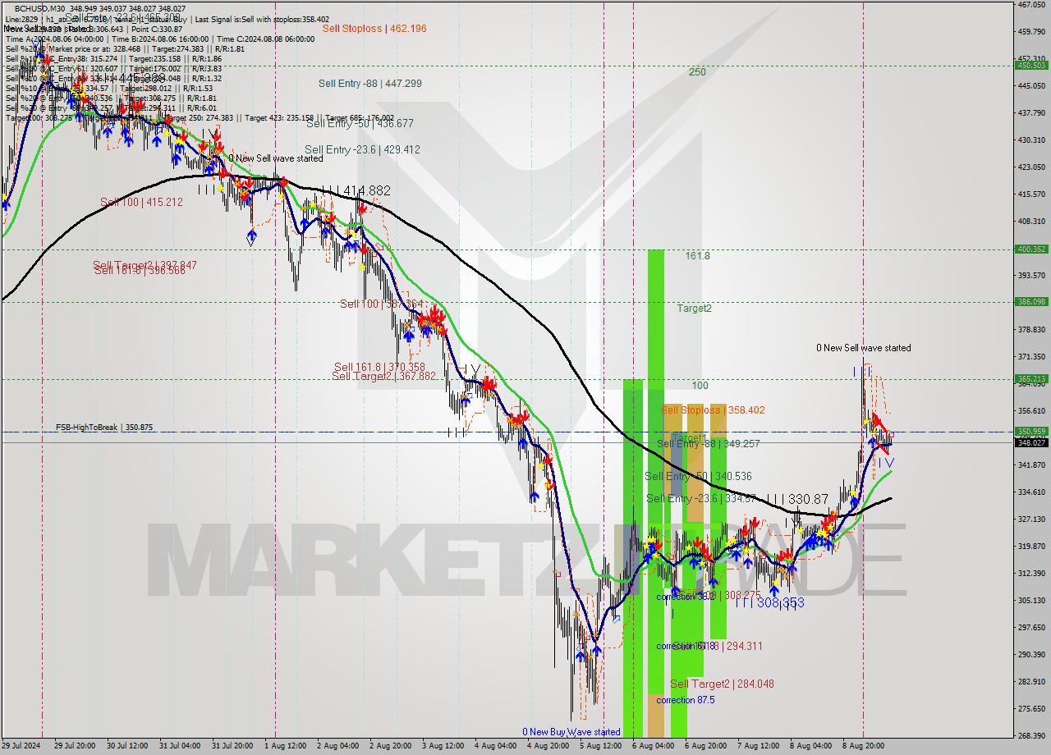Image resolution: width=1051 pixels, height=755 pixels.
Task: Select the '29 Jul 2024' time axis label
Action: (x=22, y=746)
